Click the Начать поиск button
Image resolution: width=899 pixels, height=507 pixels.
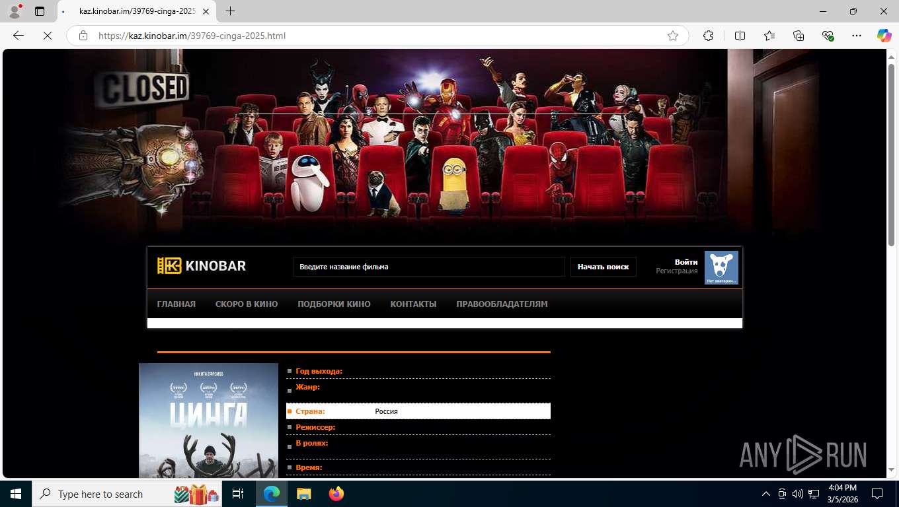(x=603, y=267)
